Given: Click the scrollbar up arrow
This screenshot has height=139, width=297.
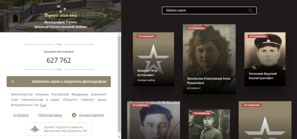Looking at the screenshot, I should [119, 34].
